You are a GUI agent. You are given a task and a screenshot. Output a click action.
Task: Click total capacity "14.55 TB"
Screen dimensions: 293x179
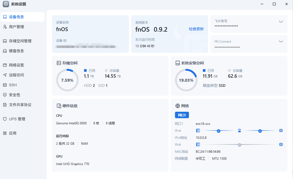(113, 76)
